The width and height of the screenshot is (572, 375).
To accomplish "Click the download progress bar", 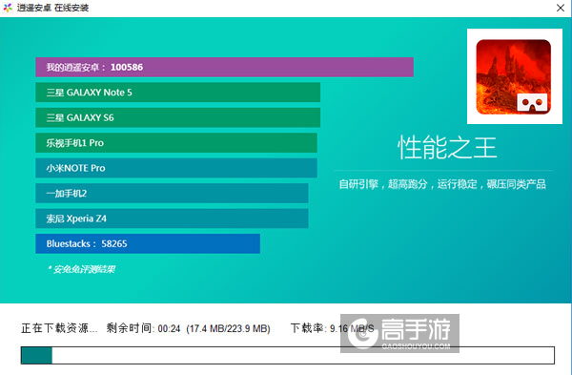I will (288, 355).
